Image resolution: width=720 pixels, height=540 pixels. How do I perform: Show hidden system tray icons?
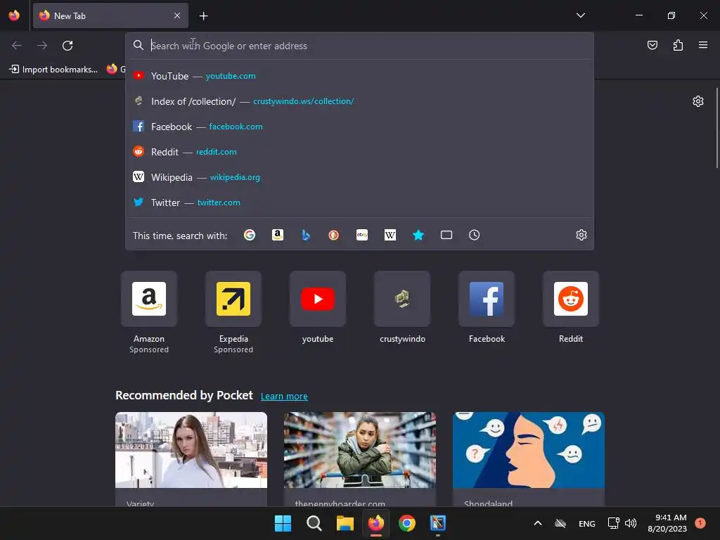pos(538,523)
